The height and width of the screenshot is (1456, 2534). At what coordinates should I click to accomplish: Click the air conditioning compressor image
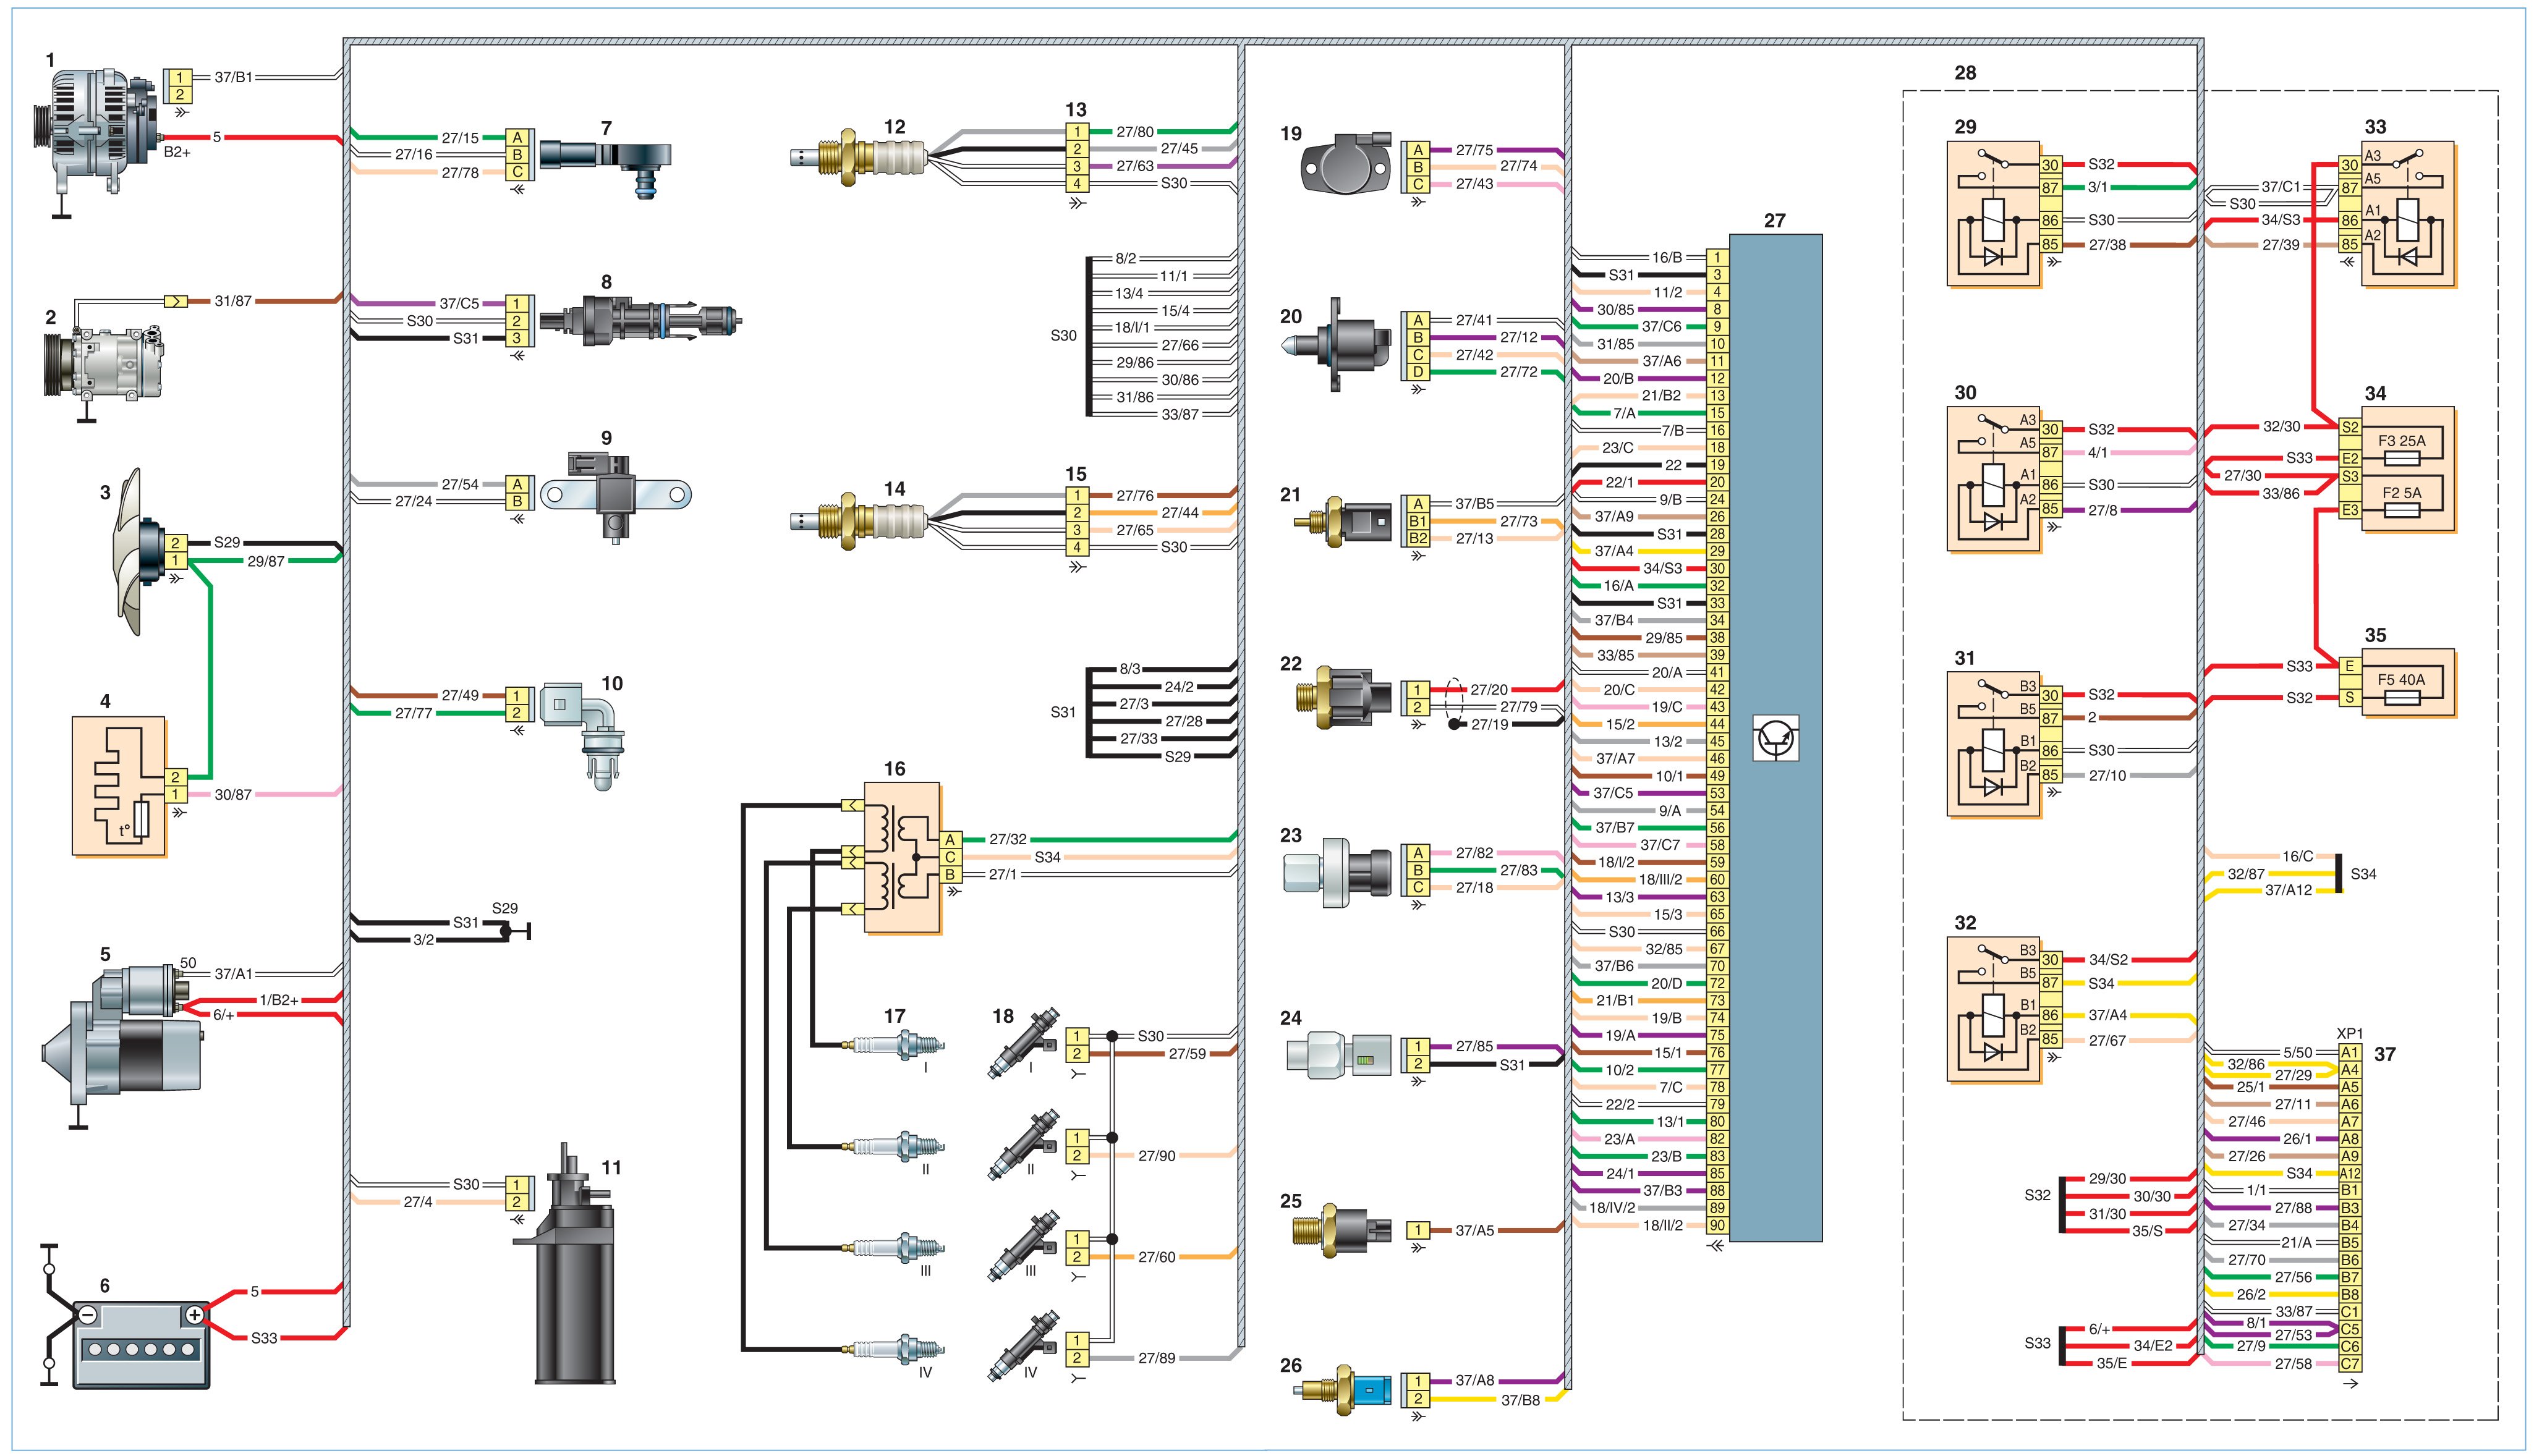point(103,365)
